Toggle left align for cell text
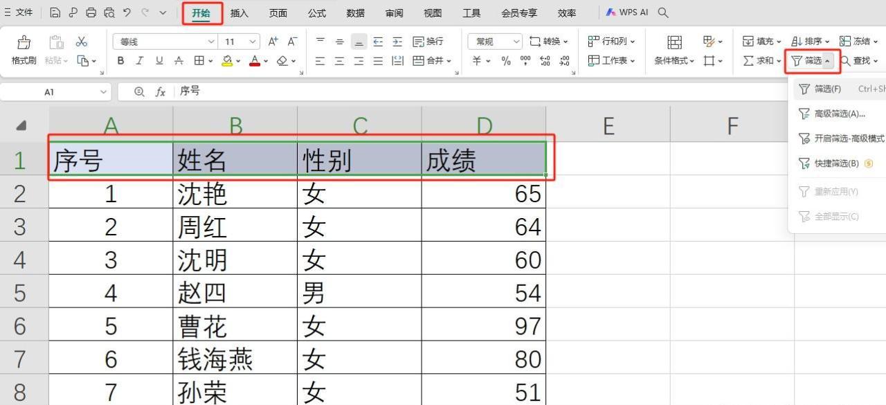 [320, 61]
